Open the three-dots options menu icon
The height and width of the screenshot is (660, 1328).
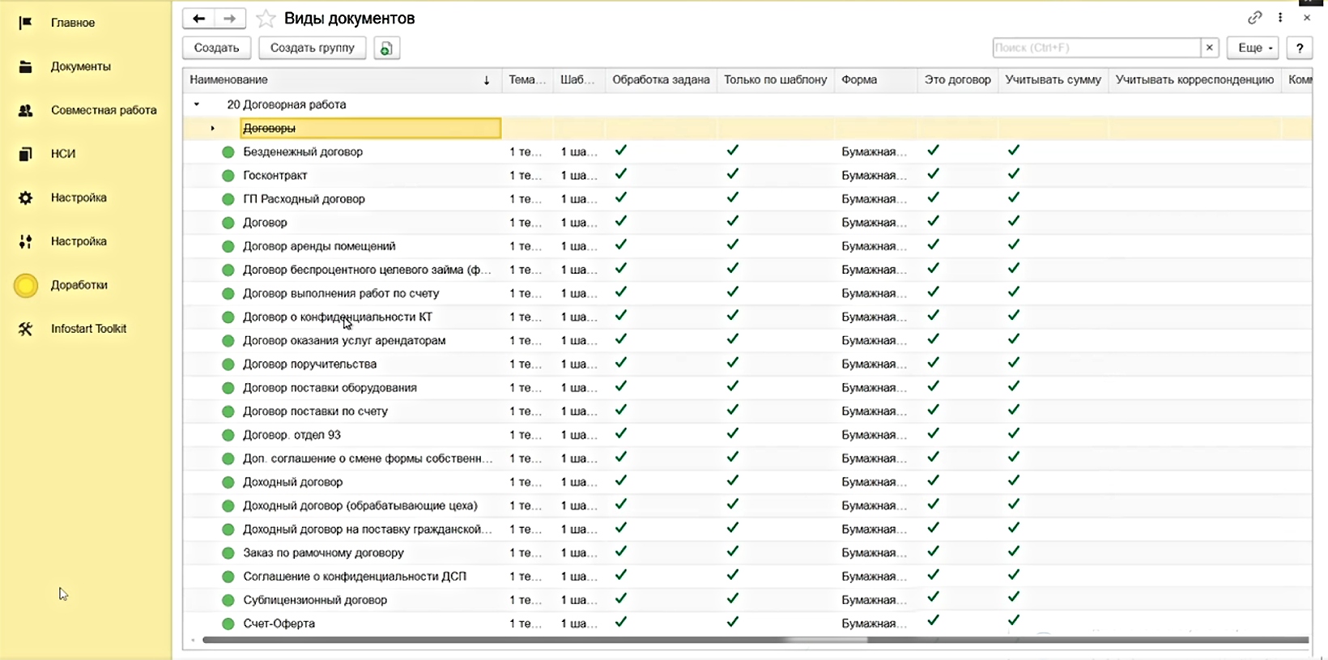pos(1280,18)
